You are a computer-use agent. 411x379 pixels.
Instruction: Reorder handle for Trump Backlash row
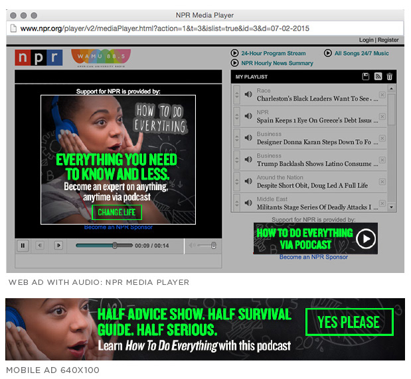236,160
